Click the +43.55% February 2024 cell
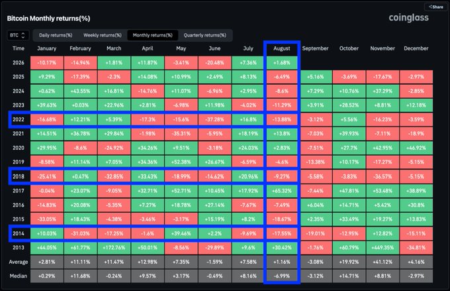 (80, 91)
